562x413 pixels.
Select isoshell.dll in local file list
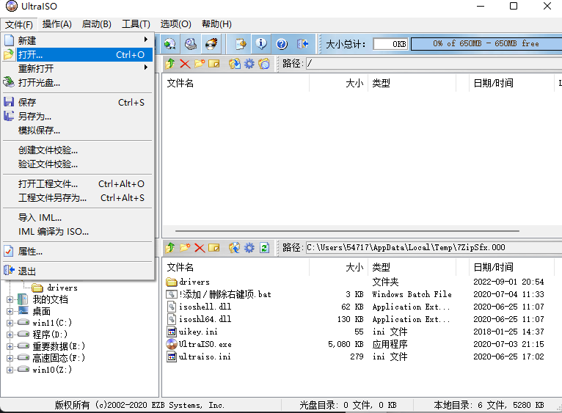pyautogui.click(x=205, y=307)
